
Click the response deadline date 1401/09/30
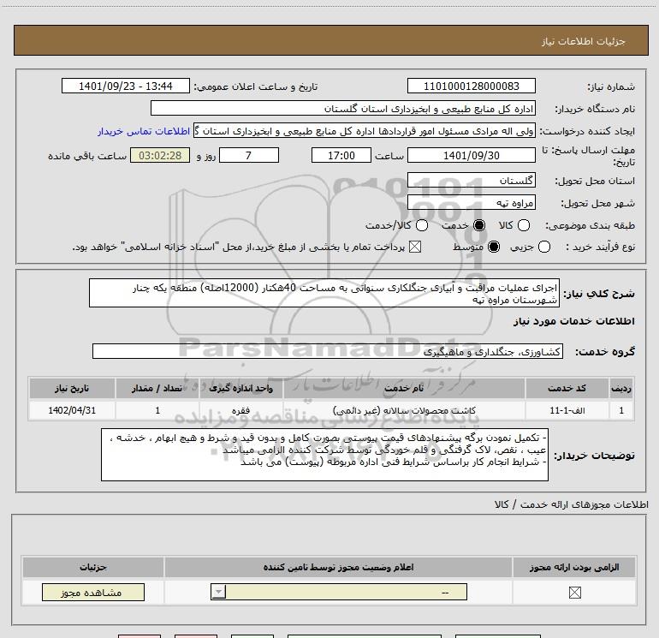(471, 156)
